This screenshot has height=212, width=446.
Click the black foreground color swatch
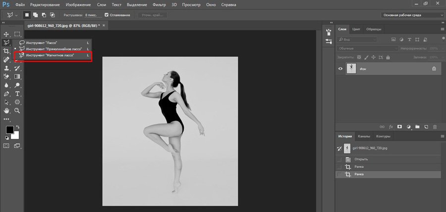9,130
